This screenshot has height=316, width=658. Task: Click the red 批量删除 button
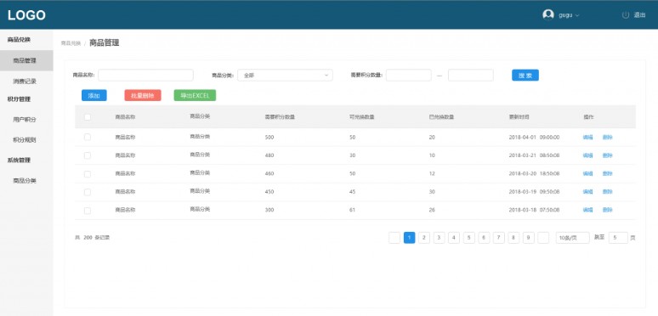143,95
